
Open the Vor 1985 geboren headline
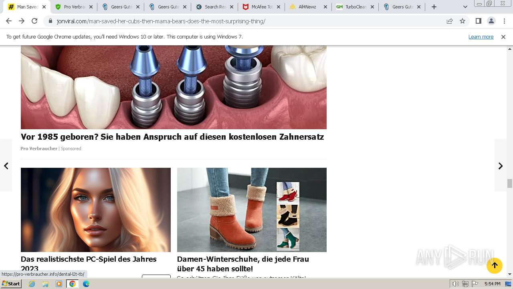coord(172,137)
